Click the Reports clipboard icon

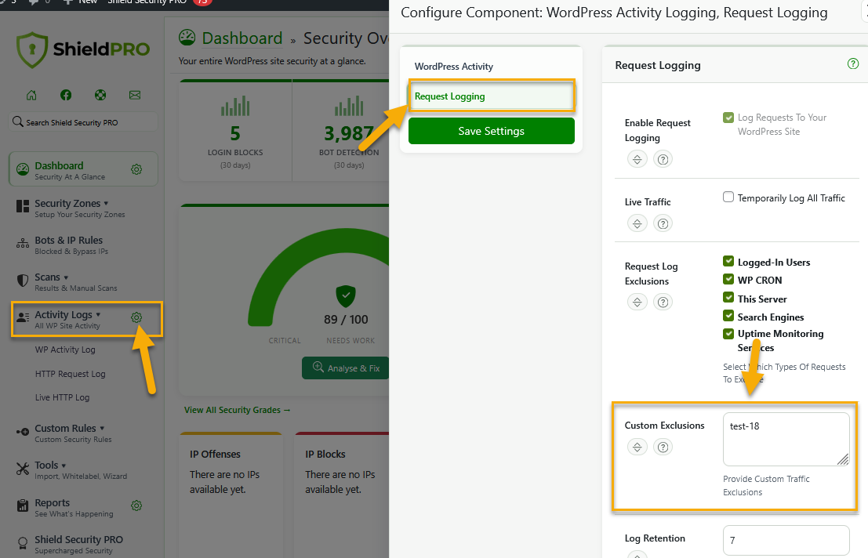pyautogui.click(x=23, y=505)
